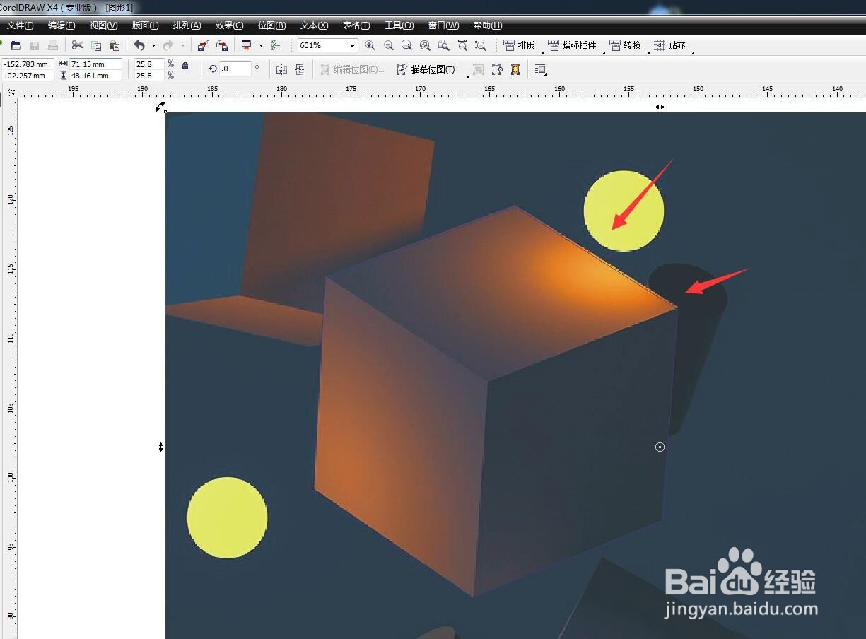Select the lower-left yellow circle on canvas
866x639 pixels.
click(x=227, y=517)
